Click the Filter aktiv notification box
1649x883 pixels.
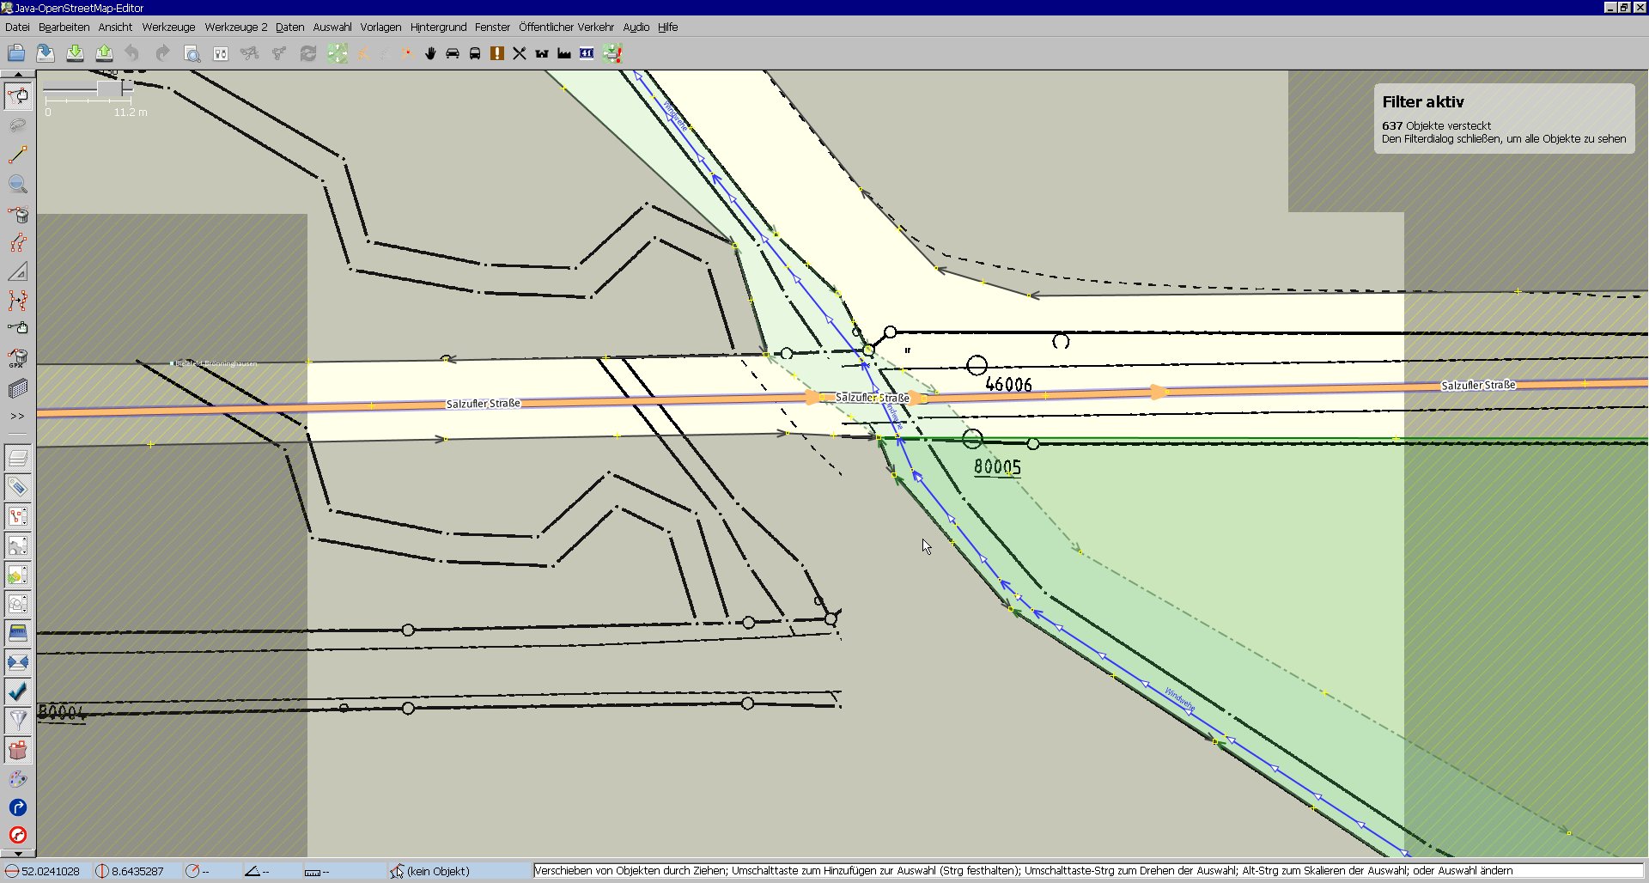tap(1503, 119)
